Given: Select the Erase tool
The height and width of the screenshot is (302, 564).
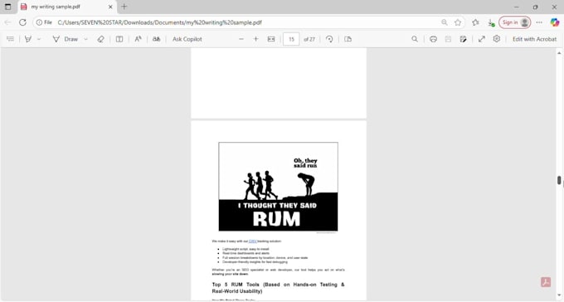Looking at the screenshot, I should [100, 39].
